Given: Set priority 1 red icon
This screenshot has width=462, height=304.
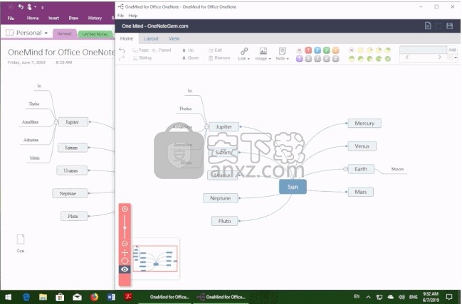Looking at the screenshot, I should pyautogui.click(x=308, y=50).
